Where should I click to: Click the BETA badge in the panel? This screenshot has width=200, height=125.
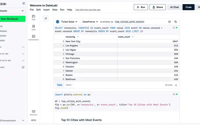click(34, 120)
